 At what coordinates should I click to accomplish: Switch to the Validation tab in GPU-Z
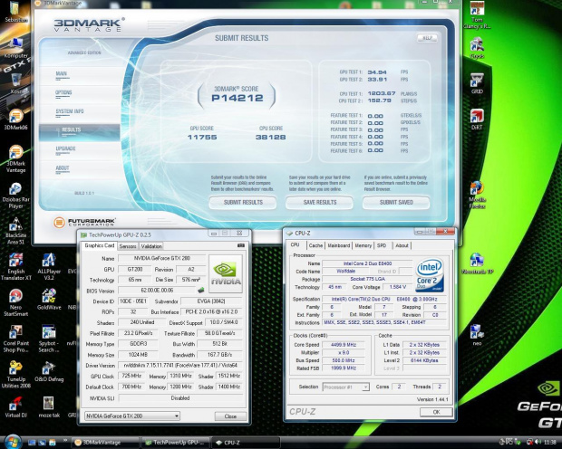pyautogui.click(x=151, y=246)
